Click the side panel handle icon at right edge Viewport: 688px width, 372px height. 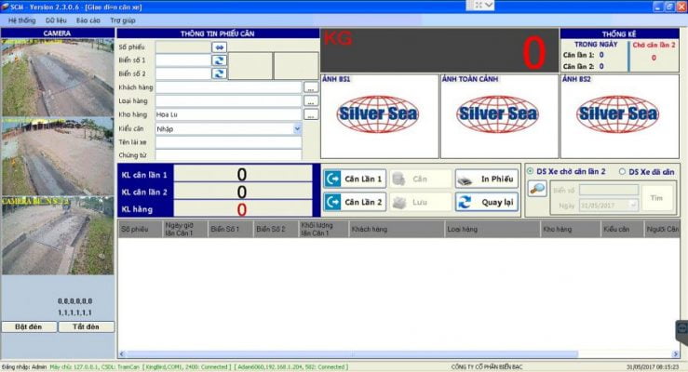point(681,327)
